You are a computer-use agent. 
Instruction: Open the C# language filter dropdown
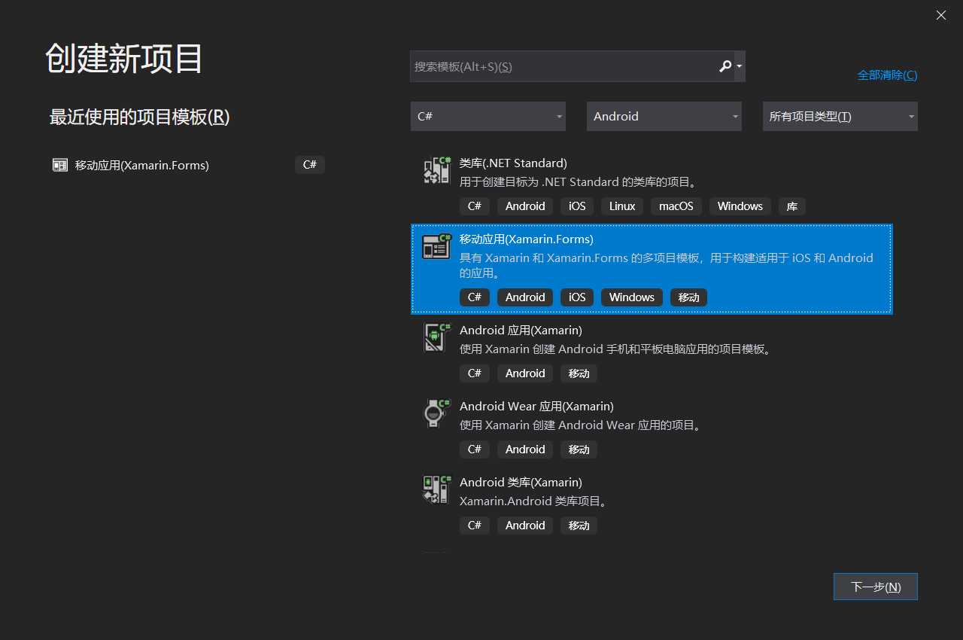(488, 116)
